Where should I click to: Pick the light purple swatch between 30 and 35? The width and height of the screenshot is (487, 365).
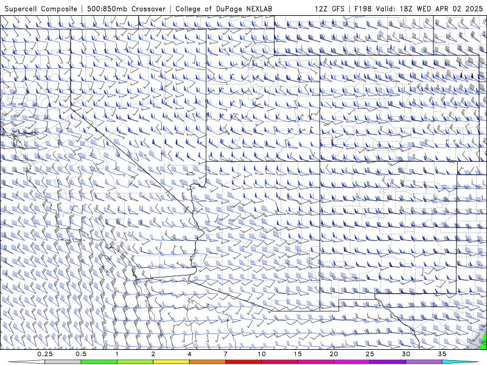click(424, 362)
